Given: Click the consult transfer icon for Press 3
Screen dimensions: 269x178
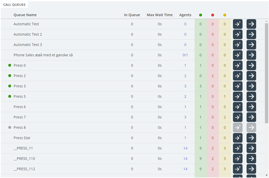Looking at the screenshot, I should point(237,86).
